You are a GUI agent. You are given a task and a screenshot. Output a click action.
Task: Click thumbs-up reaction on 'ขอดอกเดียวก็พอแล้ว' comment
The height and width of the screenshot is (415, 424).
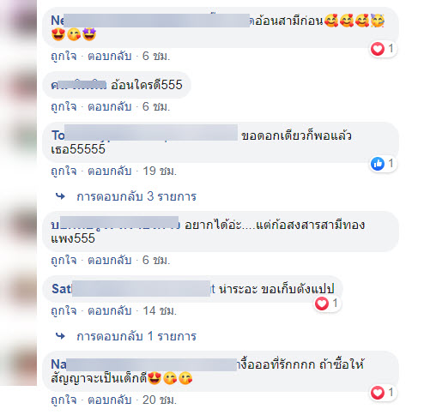(378, 164)
